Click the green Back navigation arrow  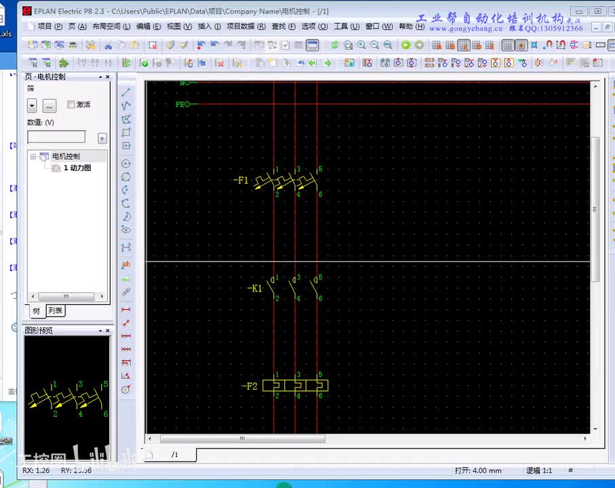[406, 45]
